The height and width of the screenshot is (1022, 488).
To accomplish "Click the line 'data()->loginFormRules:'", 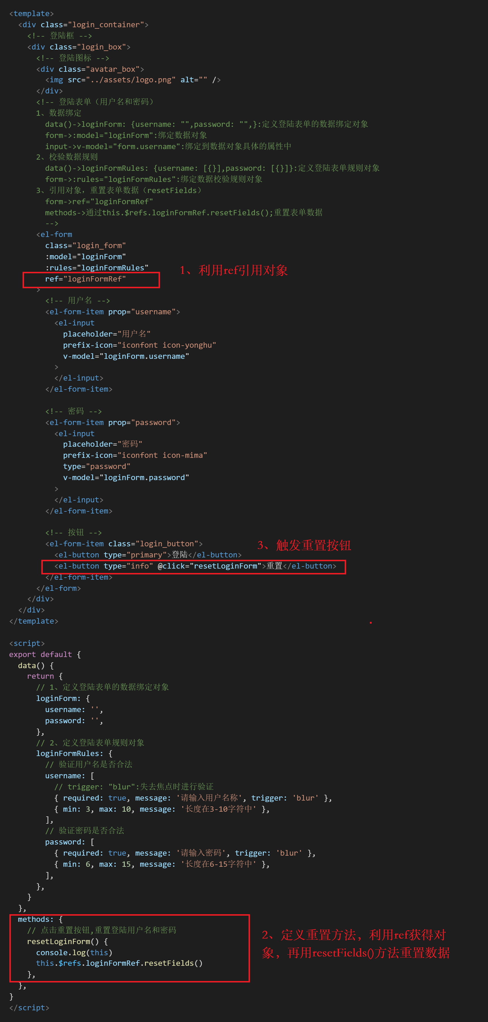I will pyautogui.click(x=212, y=168).
